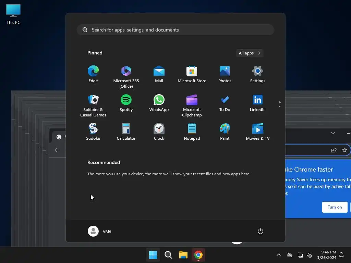Open the Calculator app
Image resolution: width=351 pixels, height=263 pixels.
(x=126, y=132)
